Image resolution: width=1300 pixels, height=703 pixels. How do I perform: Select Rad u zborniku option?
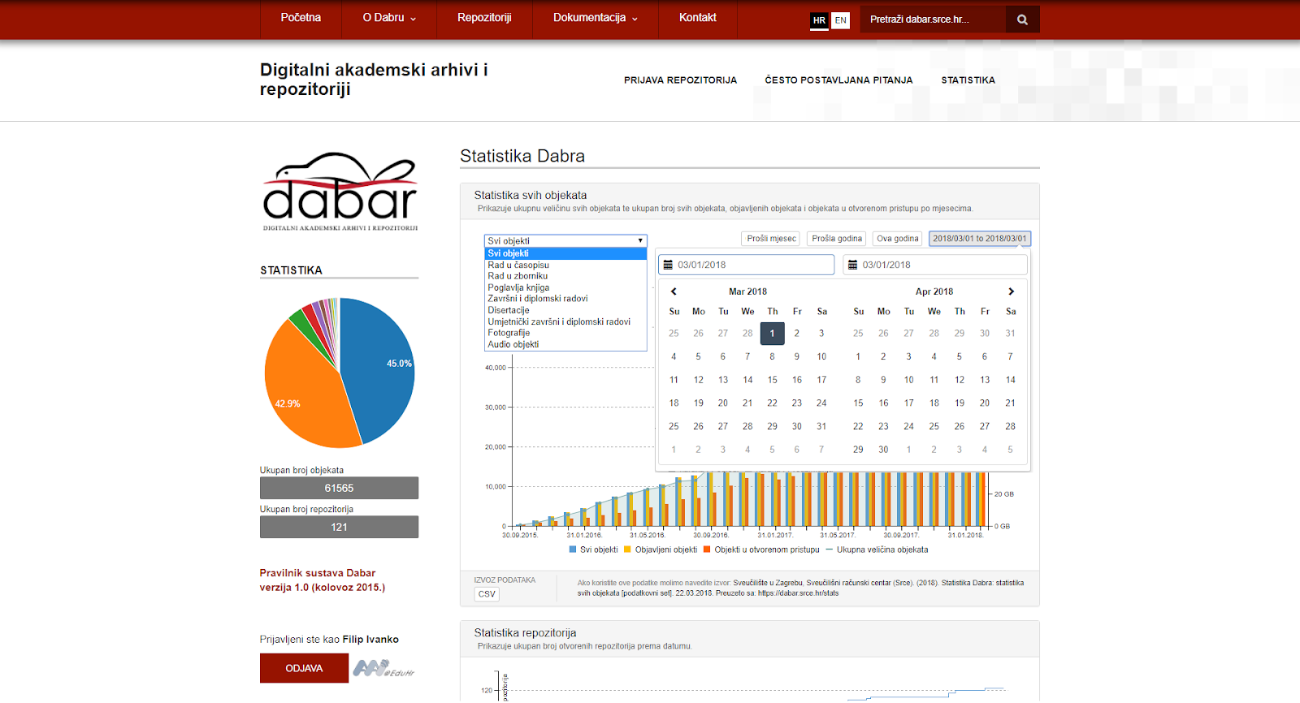pyautogui.click(x=565, y=276)
